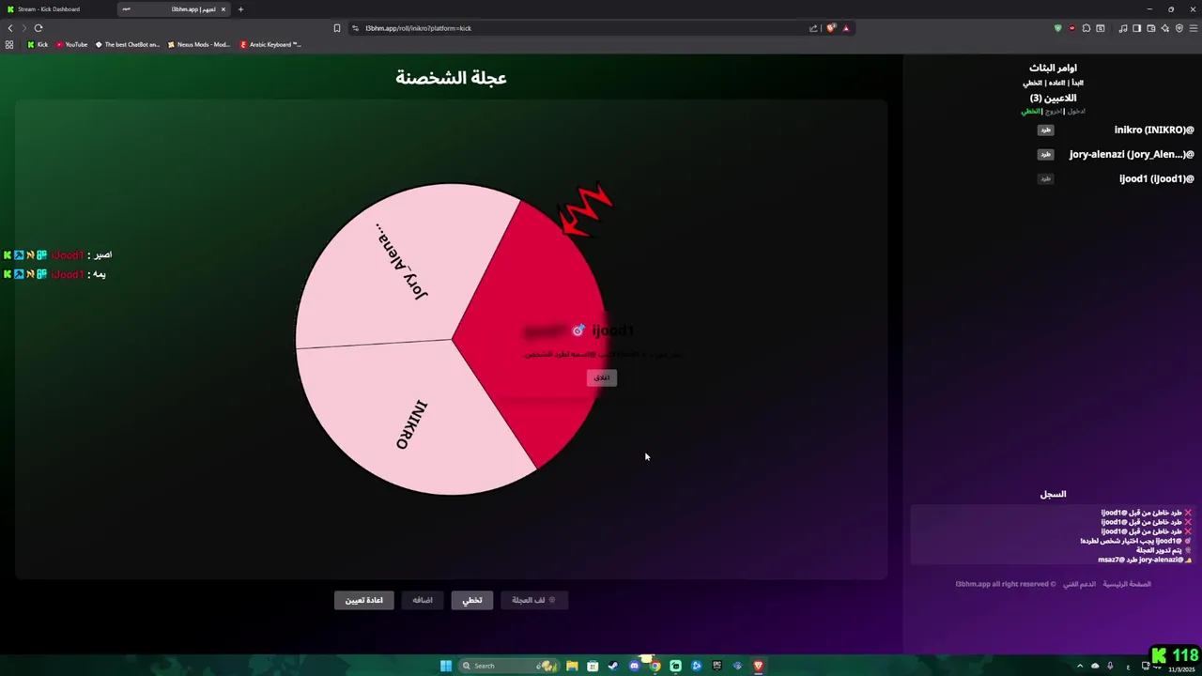Open the green shield extension
The image size is (1202, 676).
coord(1057,28)
